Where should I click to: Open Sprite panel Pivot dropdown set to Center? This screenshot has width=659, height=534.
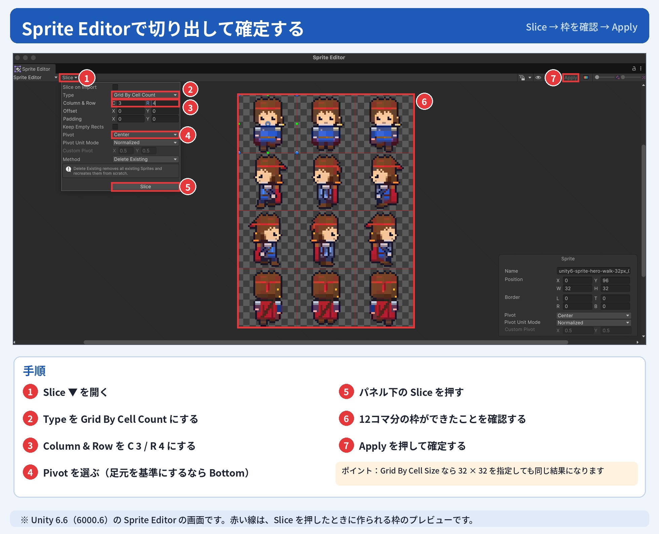point(593,316)
